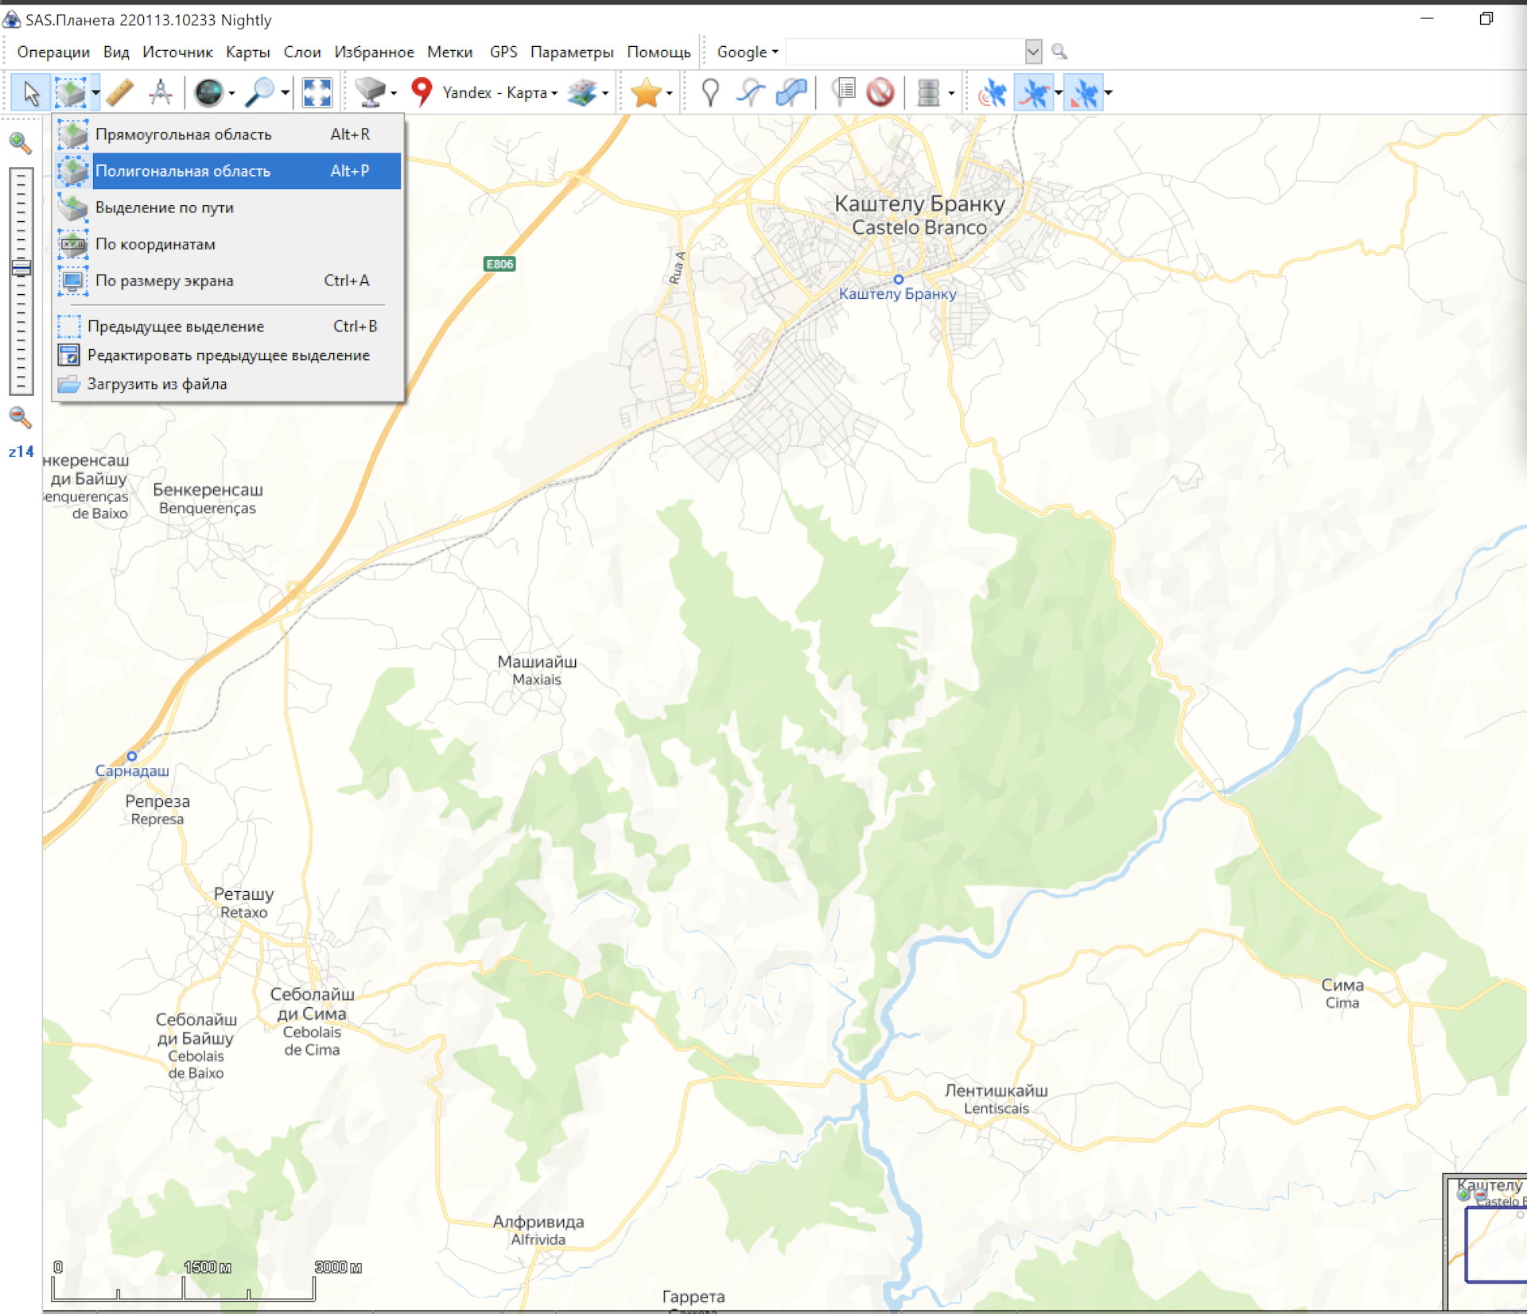Screen dimensions: 1527x1314
Task: Open the Операции menu
Action: [53, 52]
